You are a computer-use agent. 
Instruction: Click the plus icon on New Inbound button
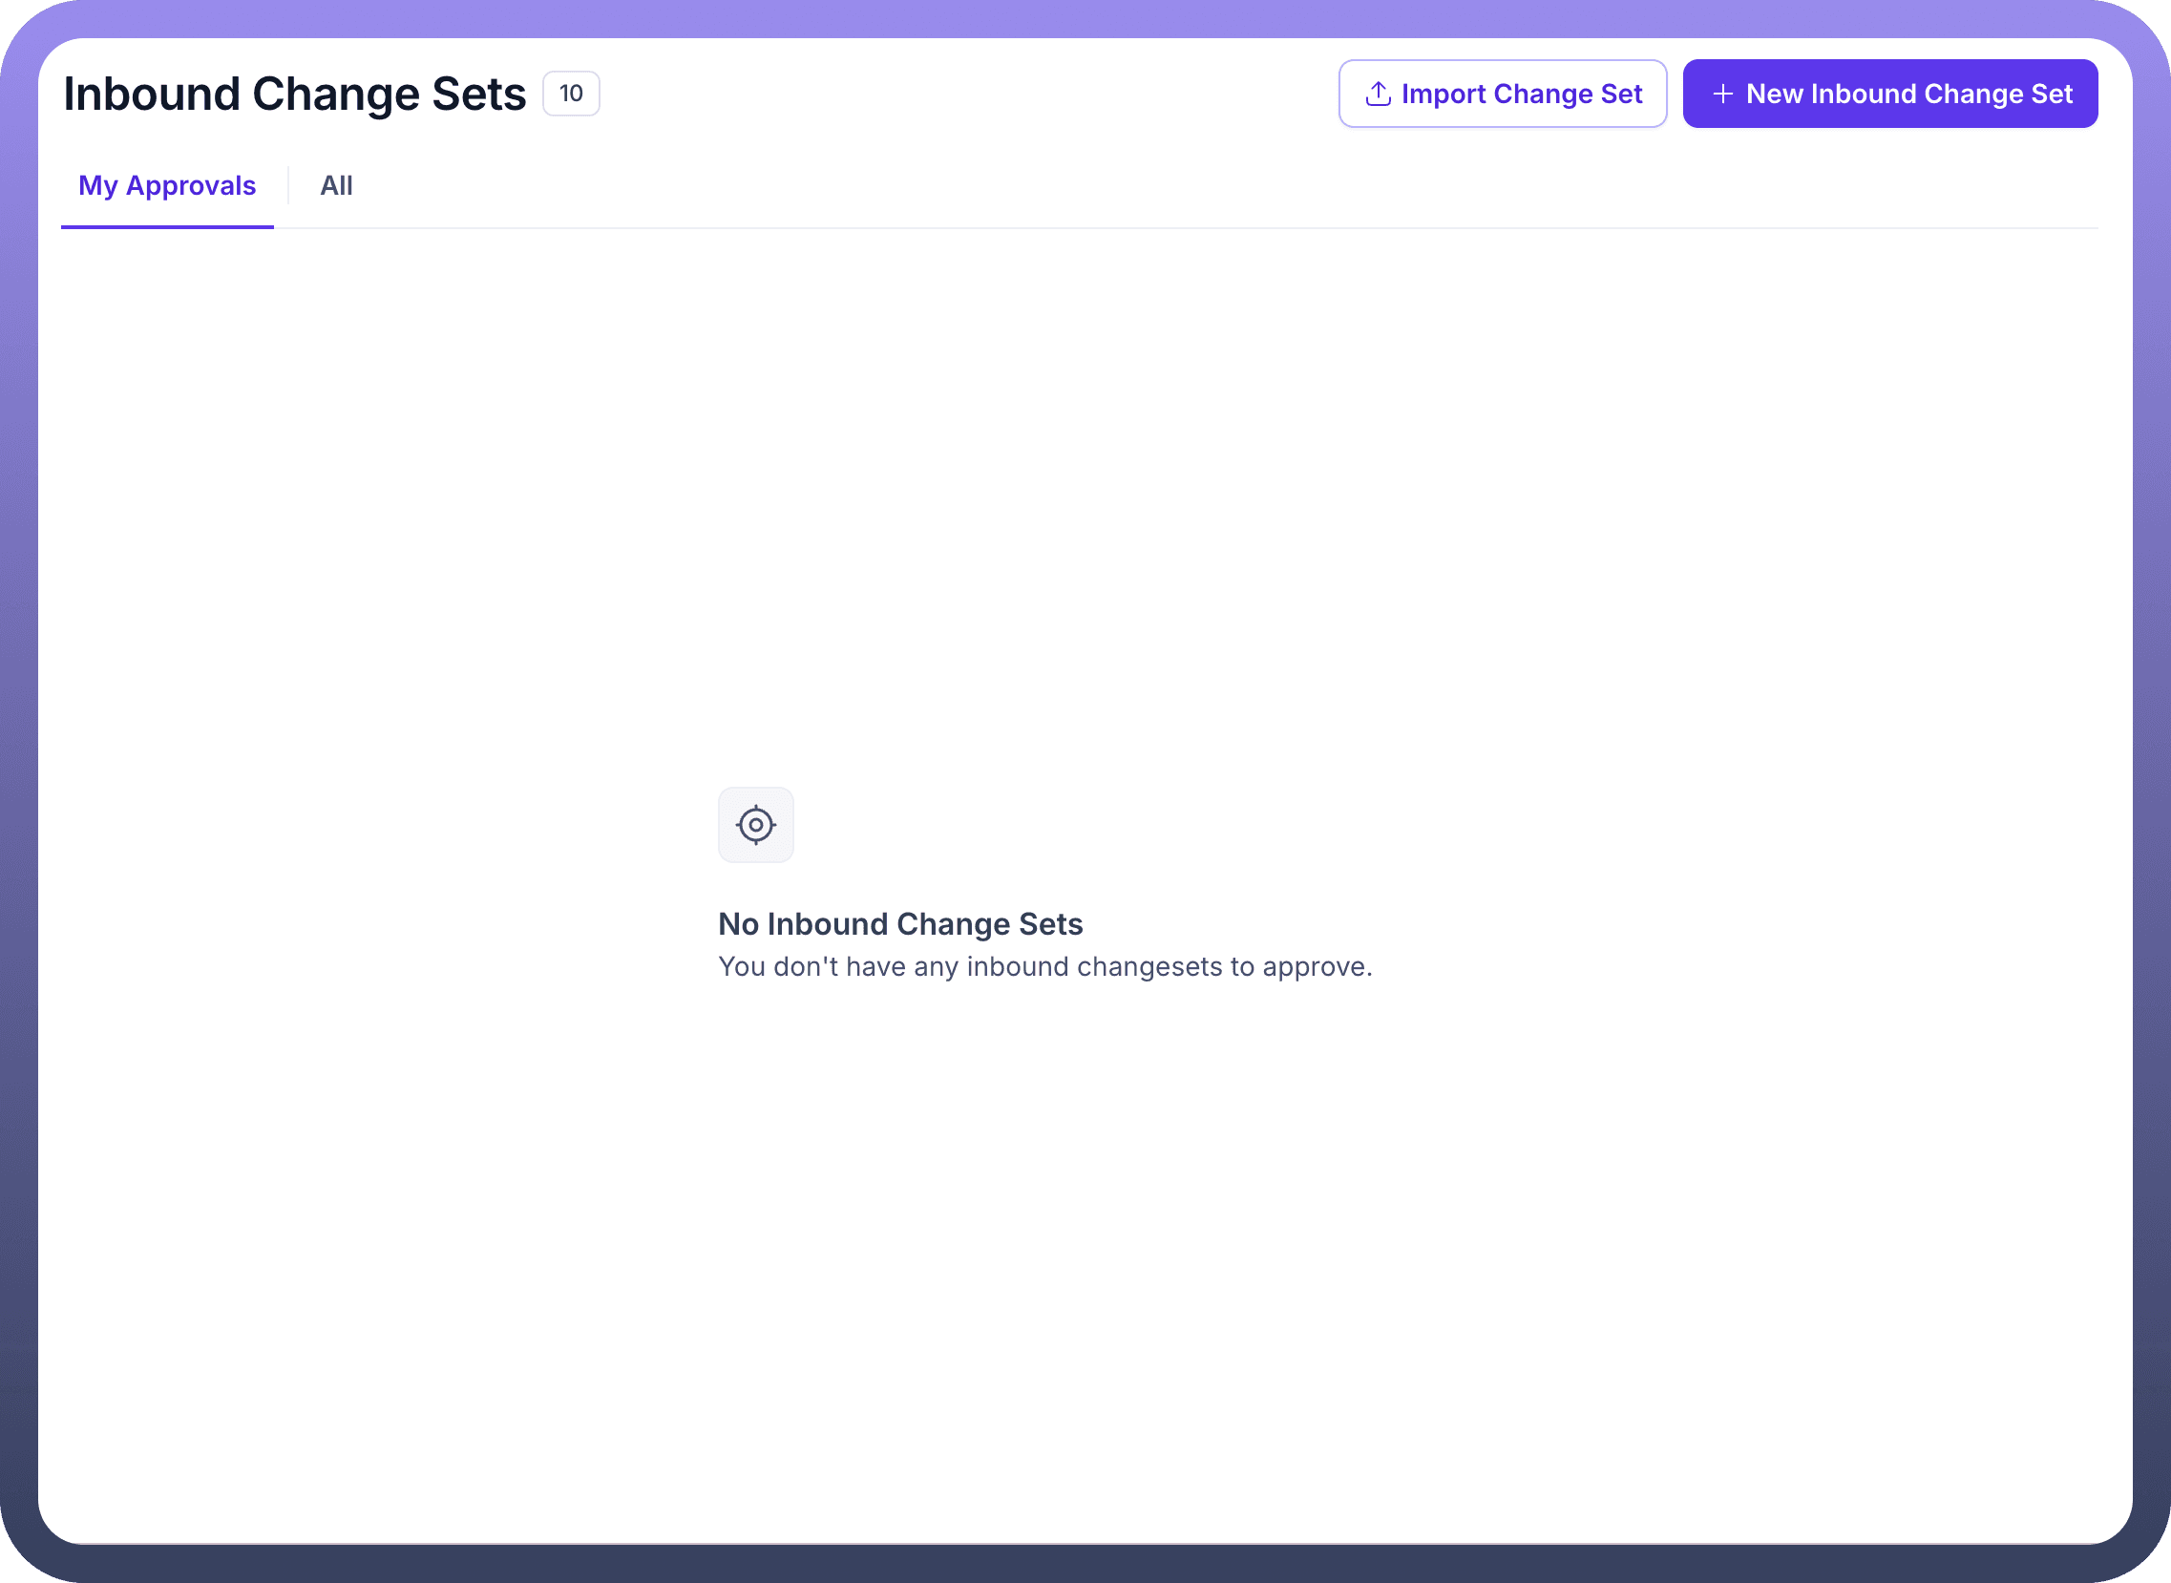point(1722,94)
